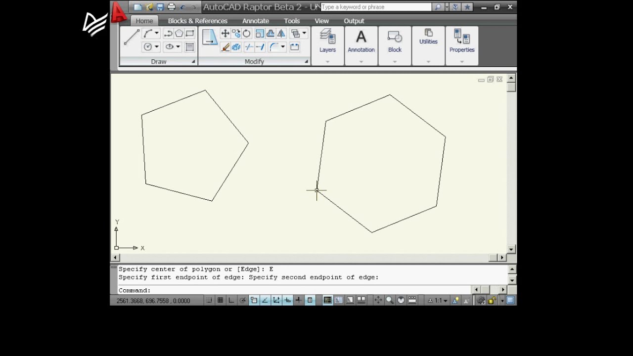Switch to the Tools ribbon tab
This screenshot has height=356, width=633.
pos(292,21)
